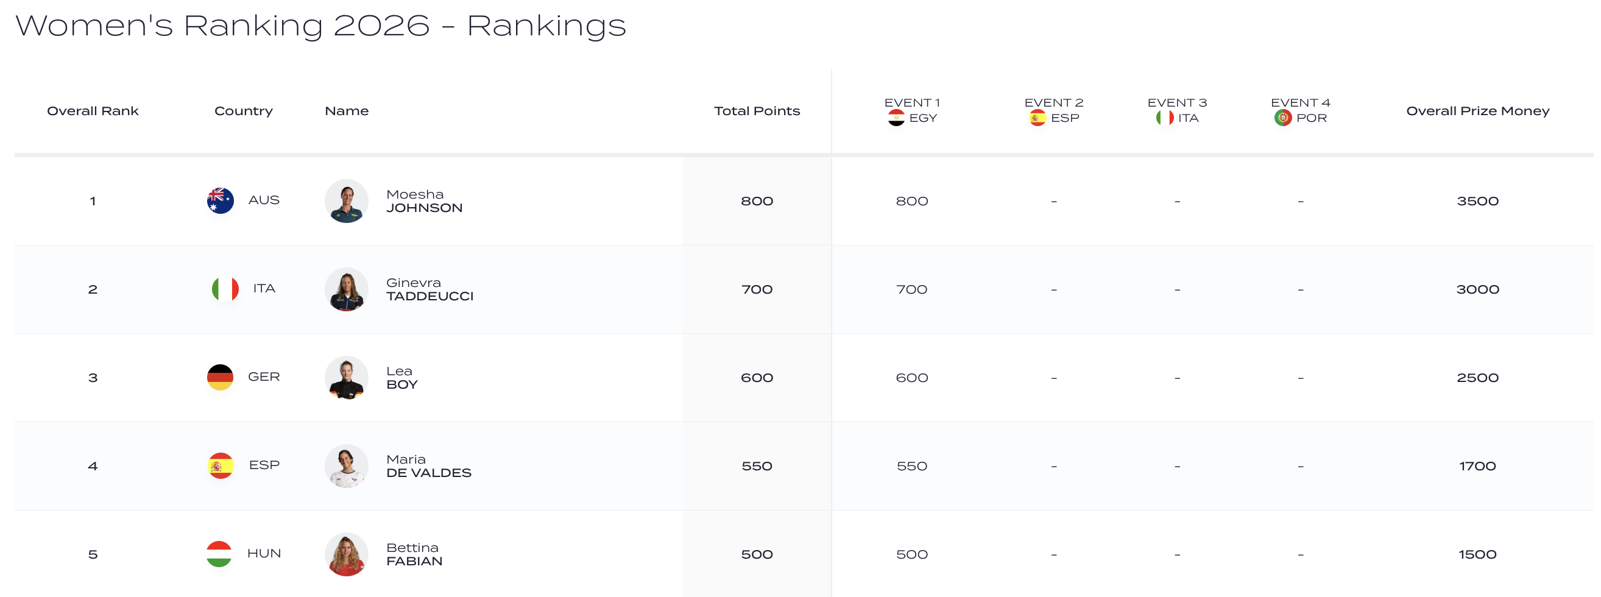Click the Germany flag icon for Lea Boy
This screenshot has height=597, width=1601.
coord(220,377)
